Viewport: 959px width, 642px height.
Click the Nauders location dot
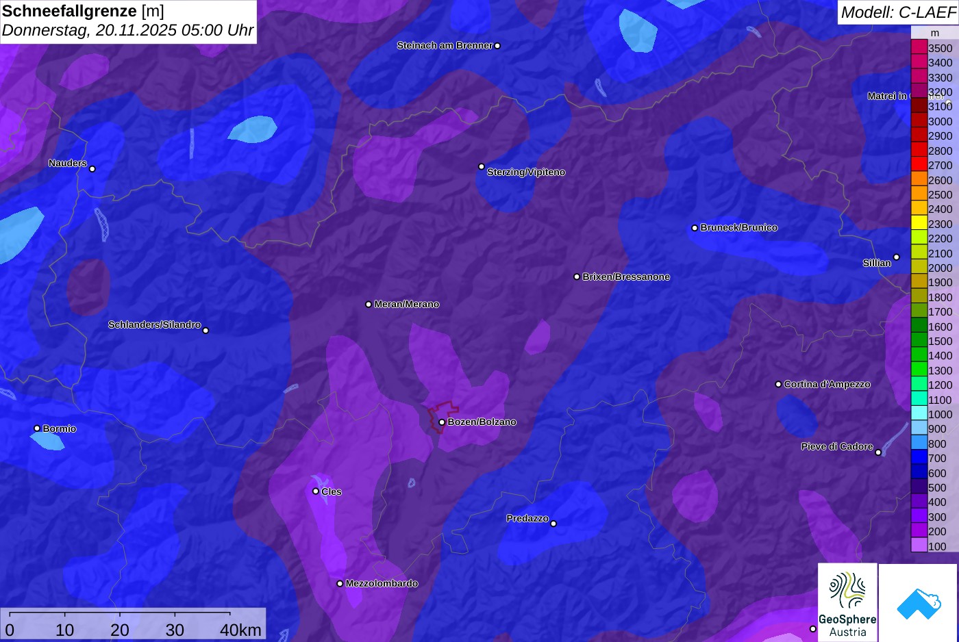(92, 168)
